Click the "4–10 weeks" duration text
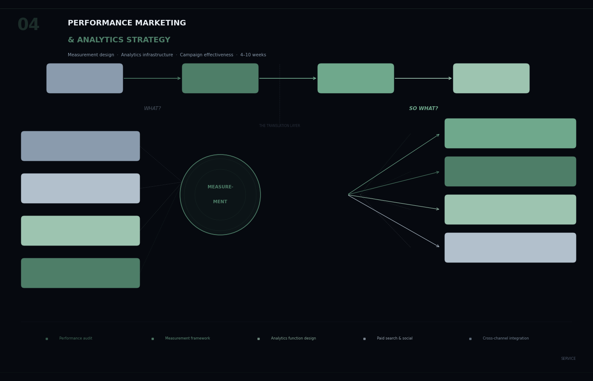The height and width of the screenshot is (381, 593). [253, 55]
